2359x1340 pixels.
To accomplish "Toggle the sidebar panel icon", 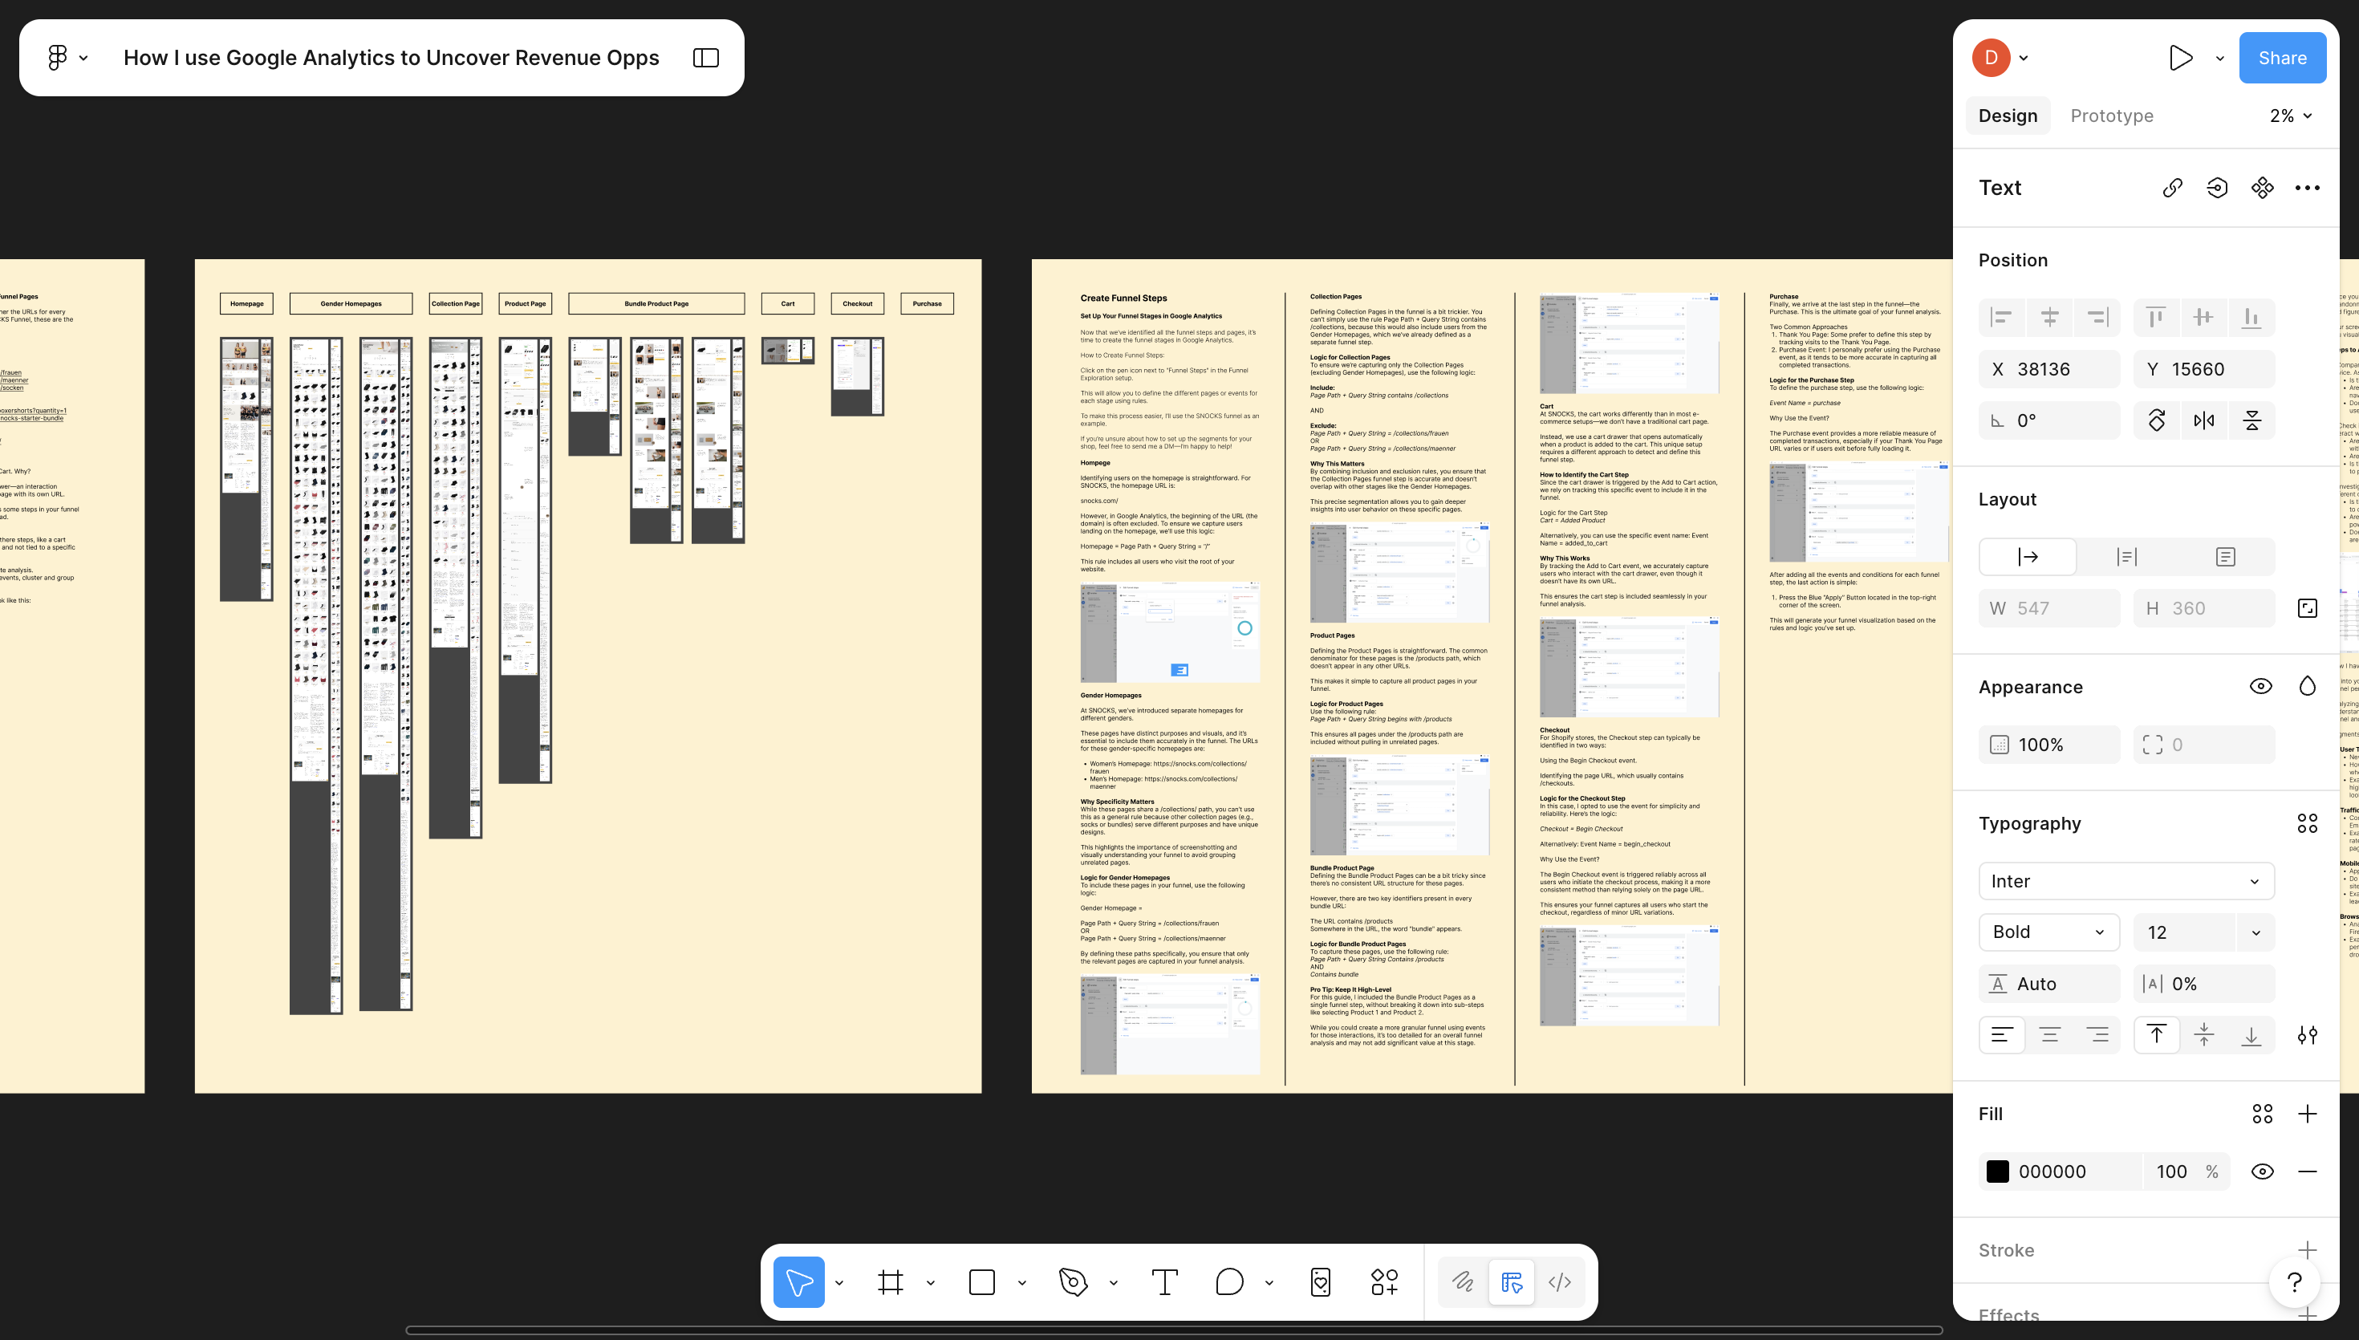I will pyautogui.click(x=705, y=58).
